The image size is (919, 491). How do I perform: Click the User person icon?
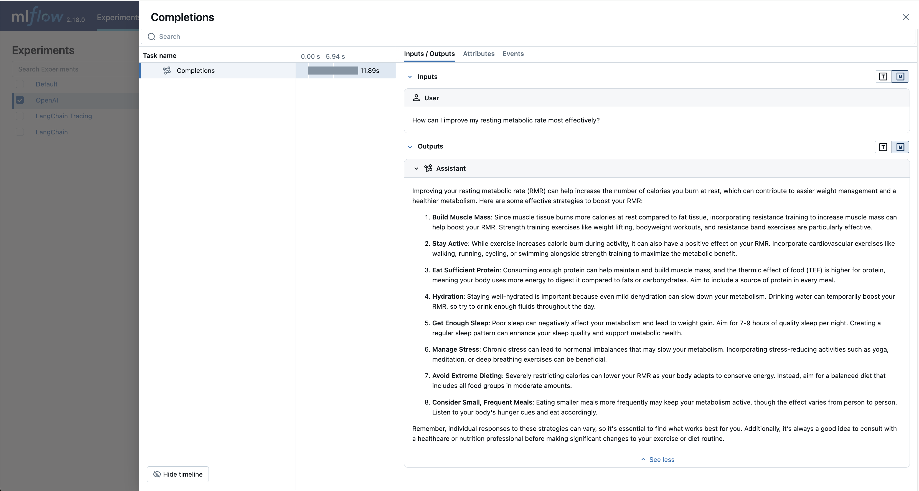pos(416,98)
